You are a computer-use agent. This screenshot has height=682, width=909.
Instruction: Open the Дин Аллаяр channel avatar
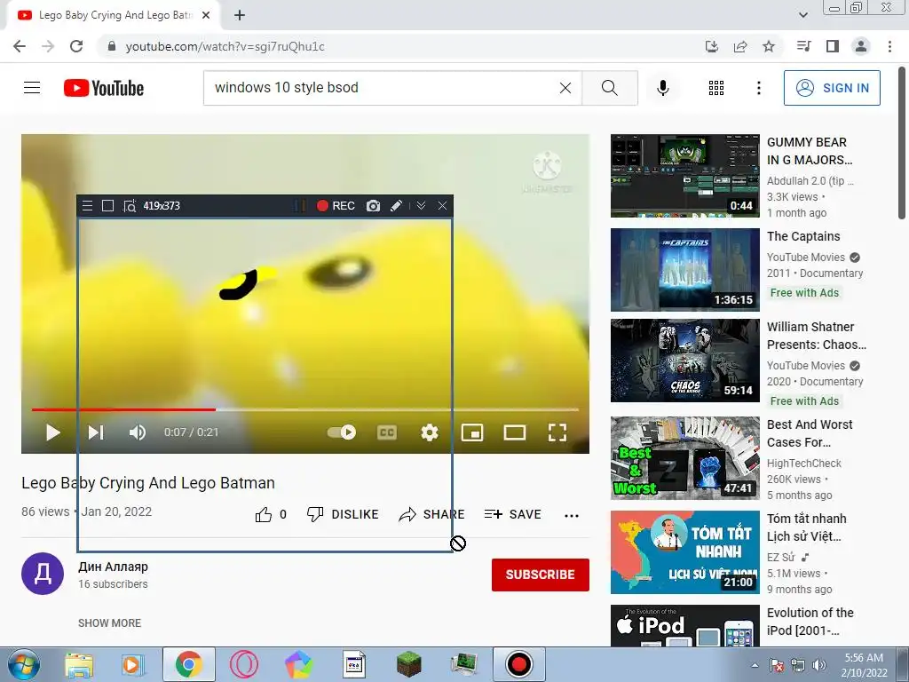pos(43,574)
